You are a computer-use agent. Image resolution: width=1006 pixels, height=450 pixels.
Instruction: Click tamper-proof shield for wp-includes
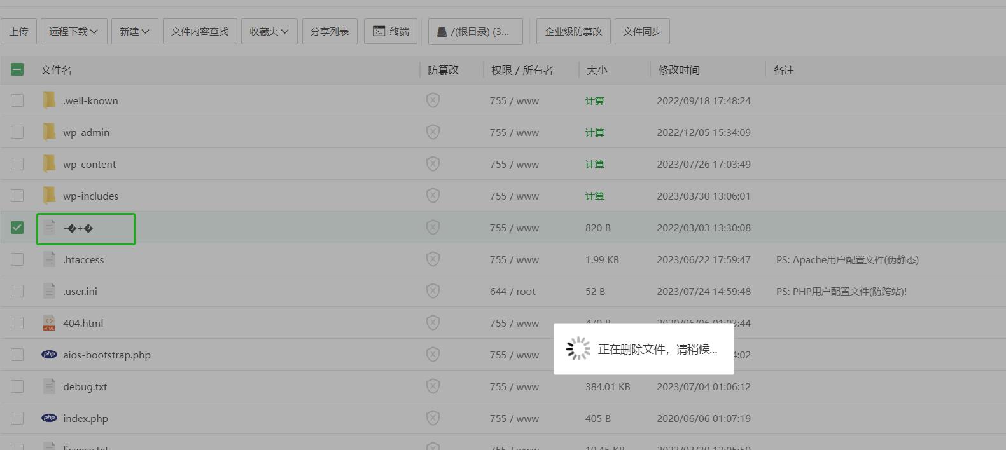(x=433, y=196)
